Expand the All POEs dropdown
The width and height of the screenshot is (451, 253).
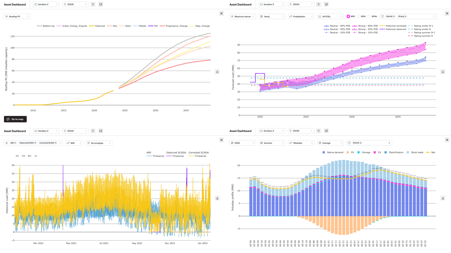pyautogui.click(x=330, y=17)
